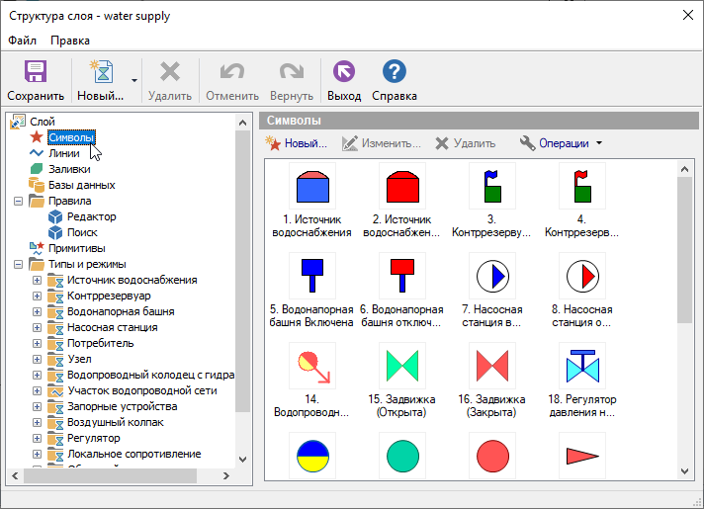This screenshot has width=704, height=509.
Task: Click the Выход exit icon
Action: click(x=344, y=72)
